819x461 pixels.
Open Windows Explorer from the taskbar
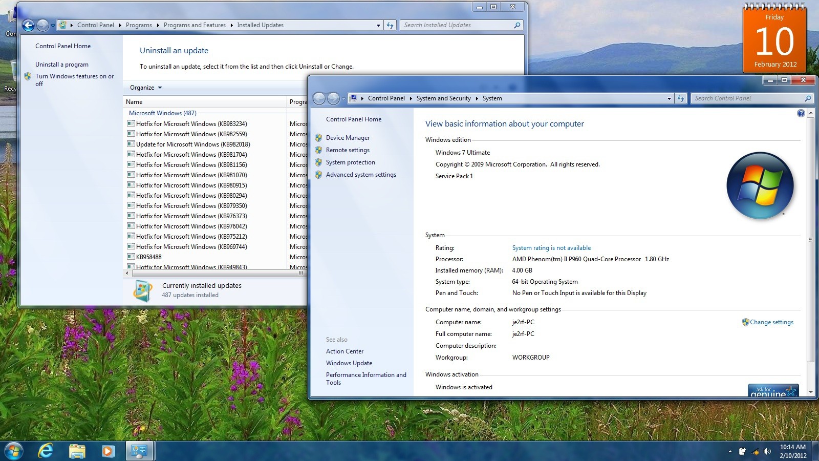coord(77,451)
